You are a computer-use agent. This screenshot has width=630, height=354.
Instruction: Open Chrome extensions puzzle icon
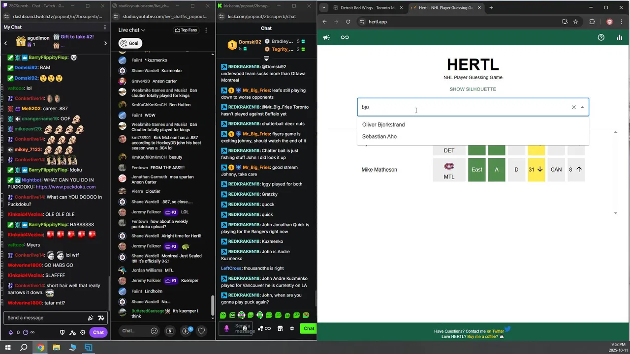592,22
